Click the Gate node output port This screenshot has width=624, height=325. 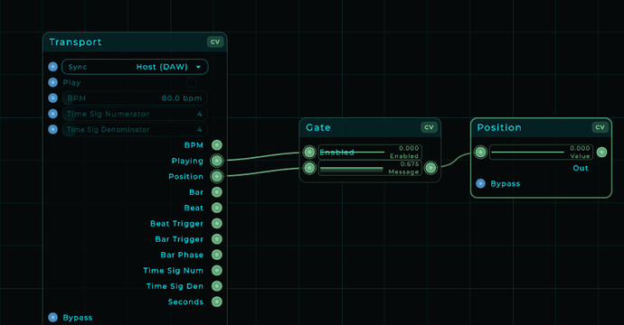click(x=430, y=168)
